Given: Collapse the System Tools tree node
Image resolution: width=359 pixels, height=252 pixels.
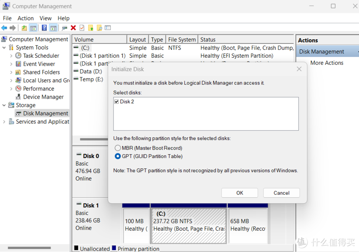Looking at the screenshot, I should pos(4,48).
